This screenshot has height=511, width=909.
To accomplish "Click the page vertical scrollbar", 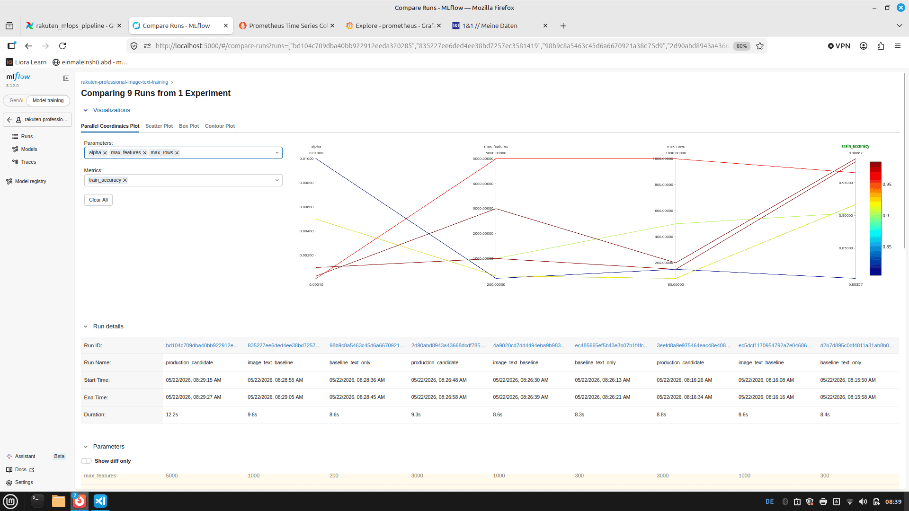I will click(x=904, y=161).
